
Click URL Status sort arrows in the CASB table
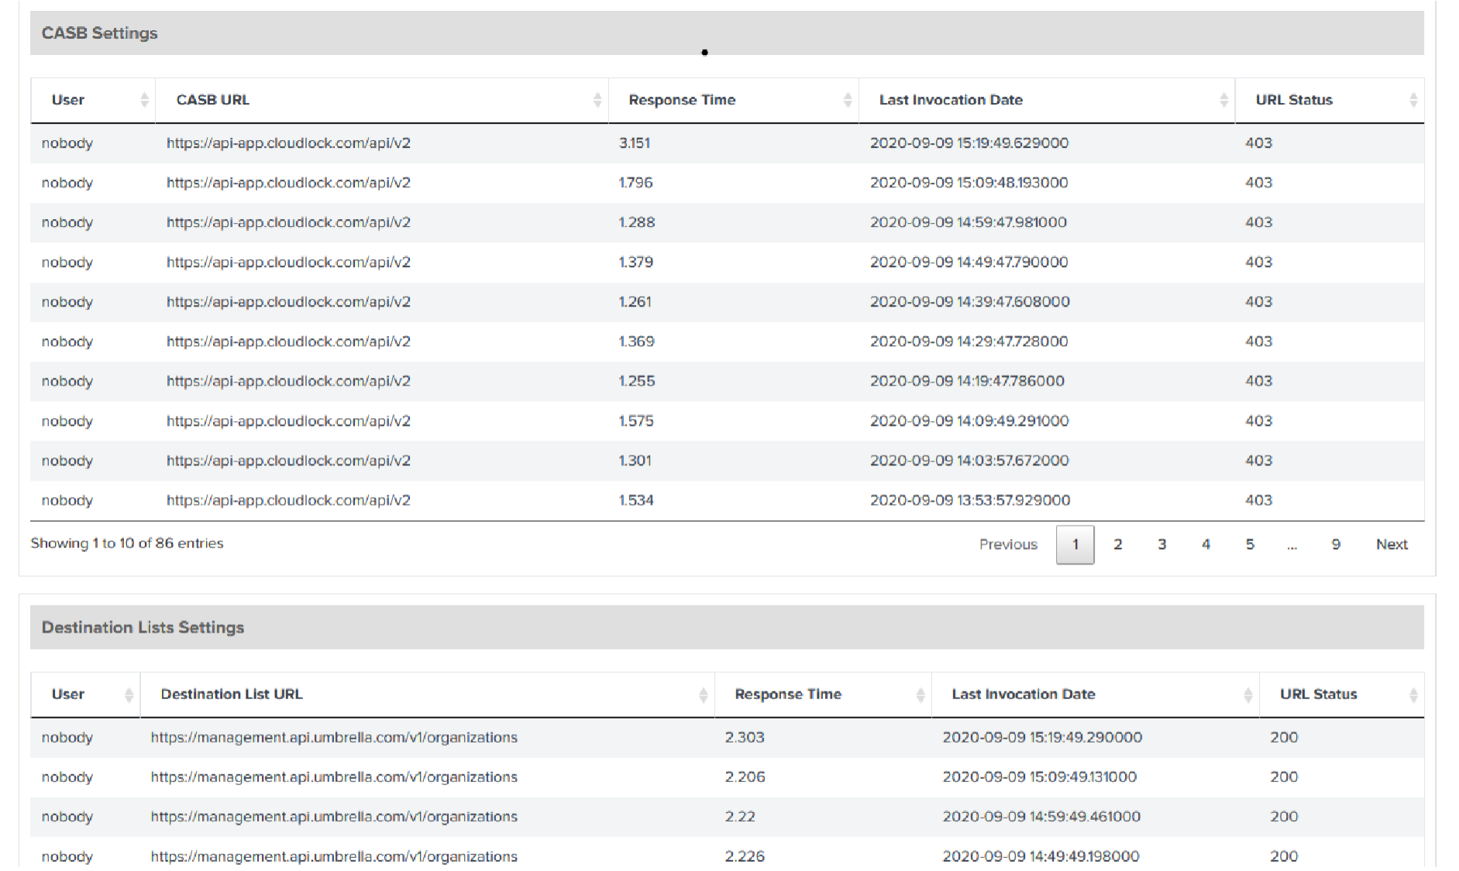[x=1413, y=99]
